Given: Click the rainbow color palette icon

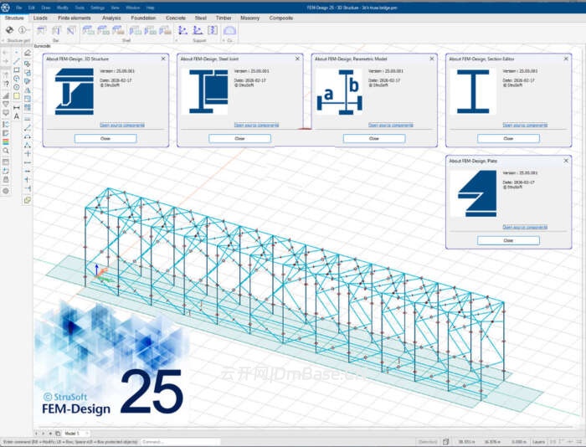Looking at the screenshot, I should [x=6, y=141].
